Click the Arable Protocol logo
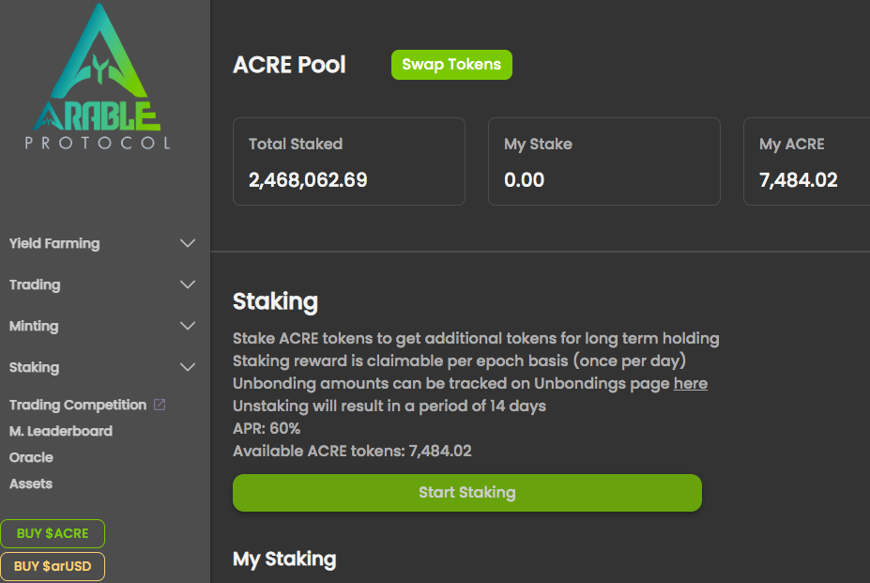 point(99,77)
